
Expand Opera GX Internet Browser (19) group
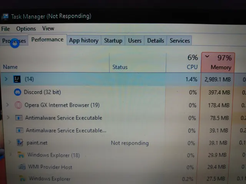7,105
